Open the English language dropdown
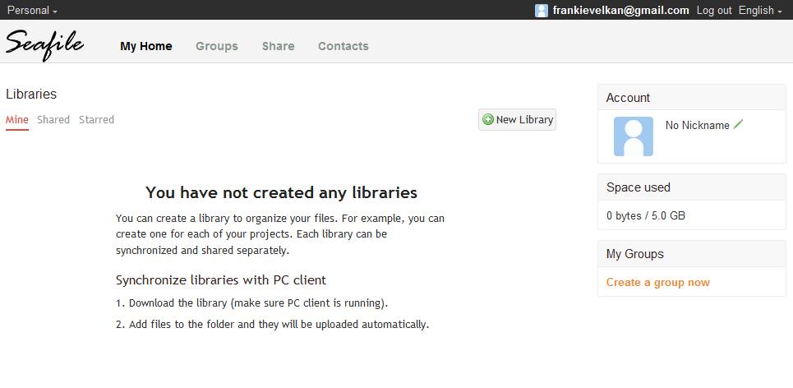 760,10
